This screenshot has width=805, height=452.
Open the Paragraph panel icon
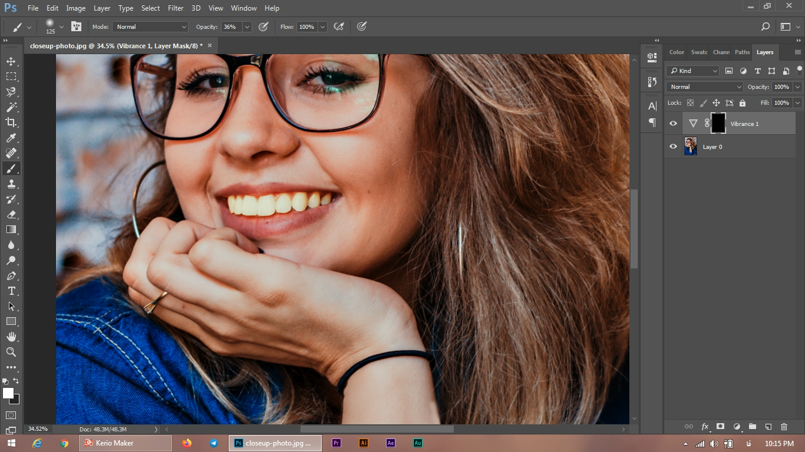[x=652, y=122]
